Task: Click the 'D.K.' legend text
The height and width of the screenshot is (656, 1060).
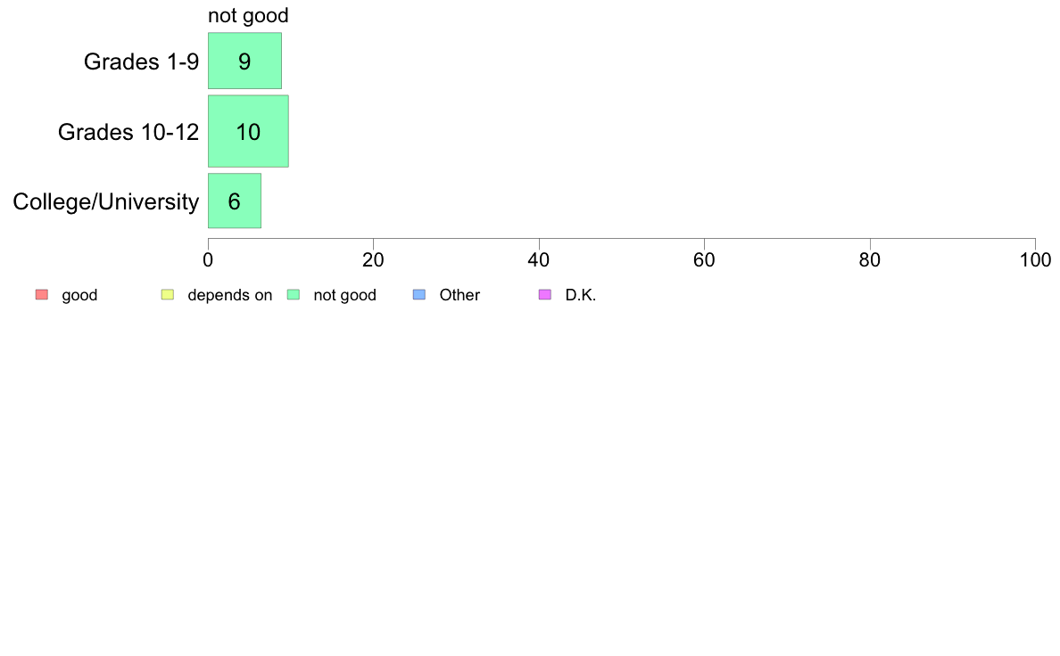Action: coord(581,295)
